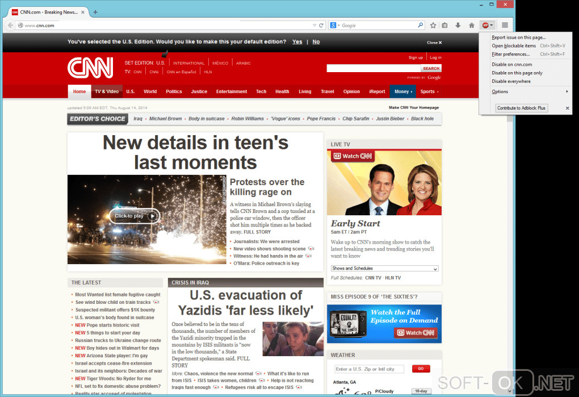579x397 pixels.
Task: Close the CNN.com browser tab
Action: [83, 12]
